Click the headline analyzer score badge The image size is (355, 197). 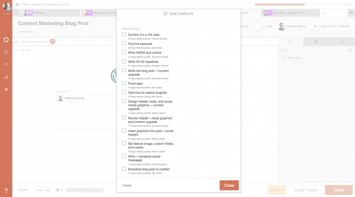pyautogui.click(x=53, y=41)
